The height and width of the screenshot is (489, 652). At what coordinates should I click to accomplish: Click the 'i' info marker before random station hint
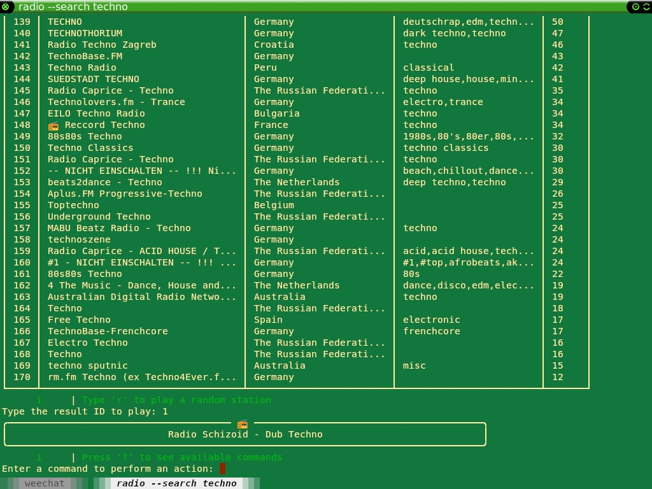coord(39,400)
